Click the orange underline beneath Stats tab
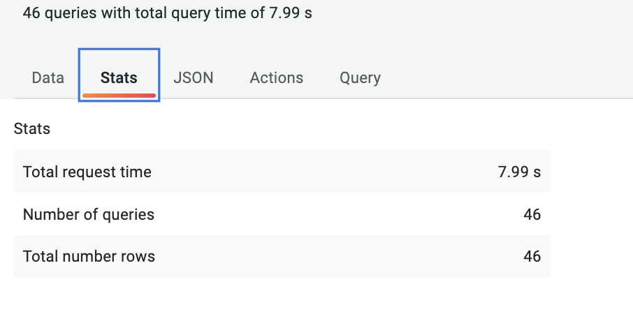Screen dimensions: 633x314 (119, 96)
